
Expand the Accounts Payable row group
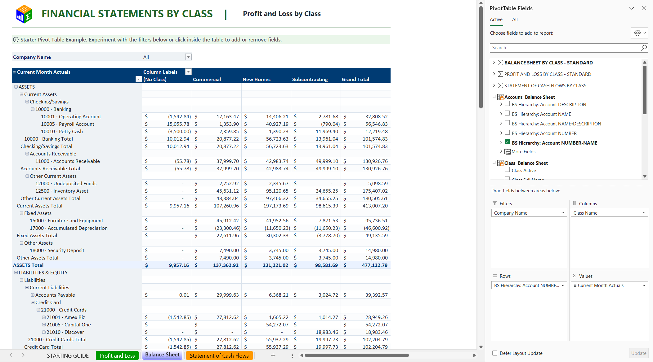tap(33, 295)
